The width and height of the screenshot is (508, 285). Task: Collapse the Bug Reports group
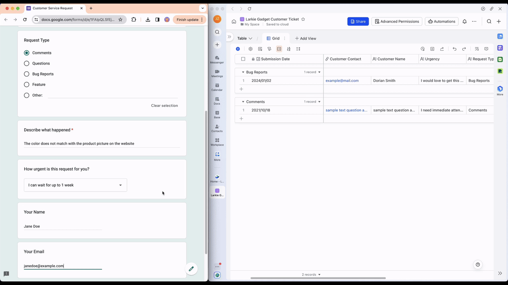tap(243, 72)
